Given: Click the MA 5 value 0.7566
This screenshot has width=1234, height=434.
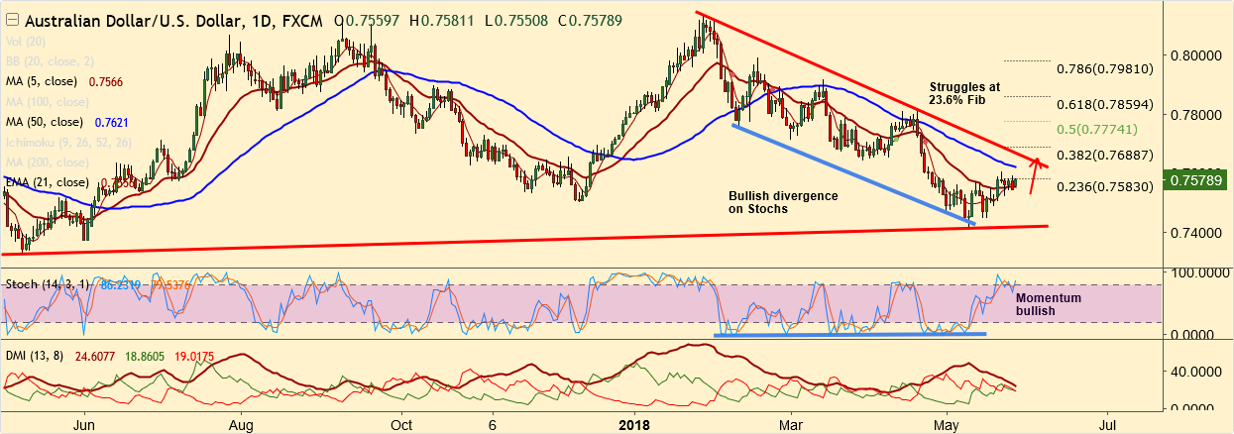Looking at the screenshot, I should [108, 84].
